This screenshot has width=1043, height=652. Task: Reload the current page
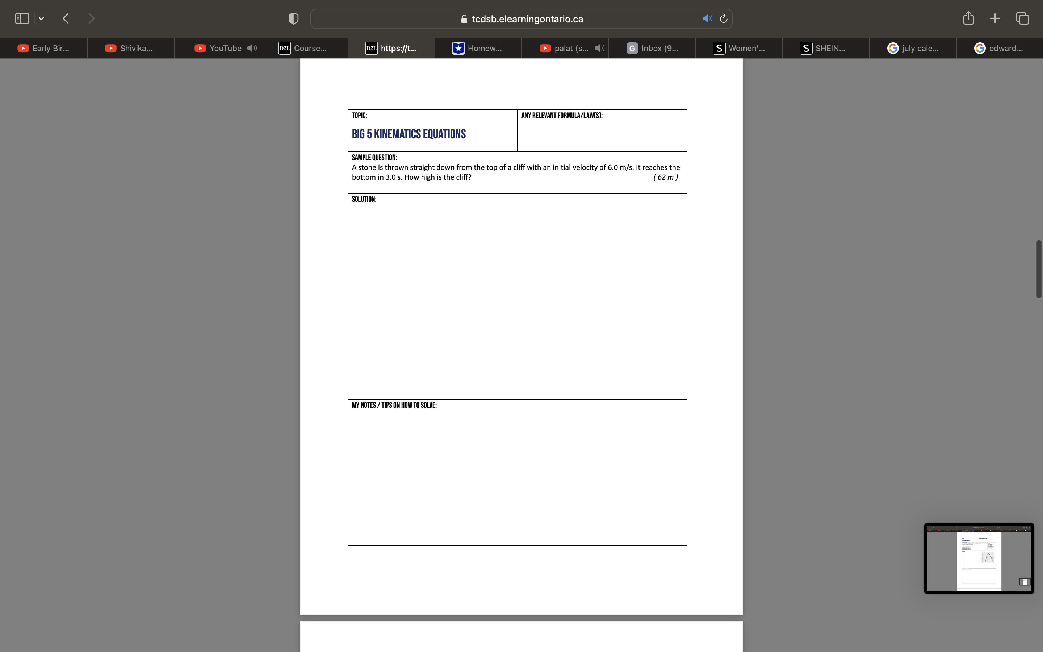pyautogui.click(x=723, y=18)
